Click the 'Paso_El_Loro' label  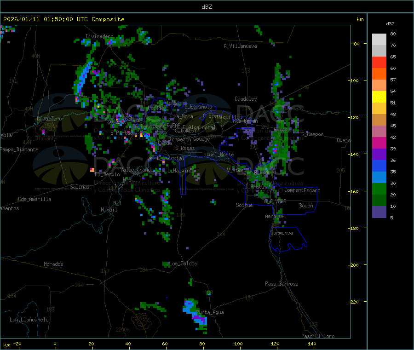(318, 336)
